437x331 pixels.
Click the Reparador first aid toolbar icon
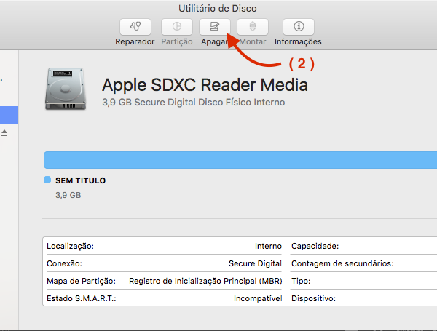click(135, 27)
